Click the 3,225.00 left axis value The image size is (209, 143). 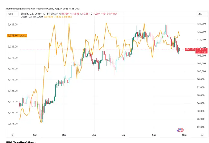pos(13,68)
